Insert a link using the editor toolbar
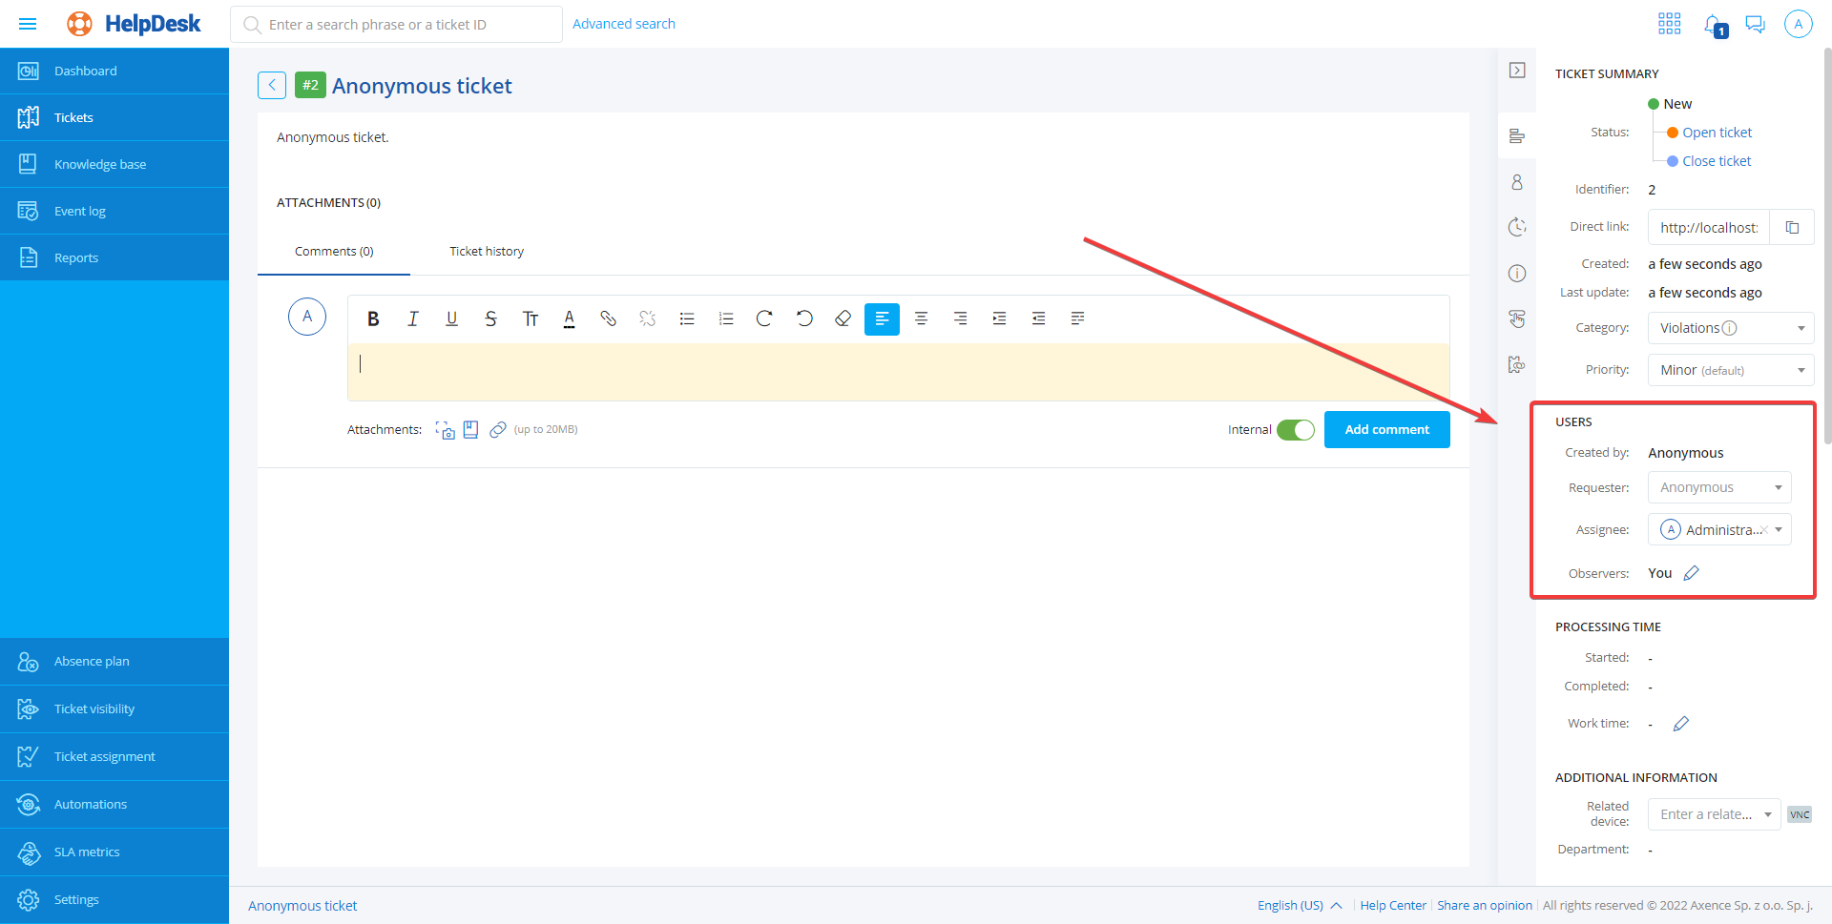The width and height of the screenshot is (1832, 924). click(608, 318)
